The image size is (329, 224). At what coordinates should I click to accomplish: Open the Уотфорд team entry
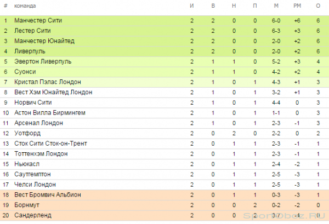tap(27, 133)
